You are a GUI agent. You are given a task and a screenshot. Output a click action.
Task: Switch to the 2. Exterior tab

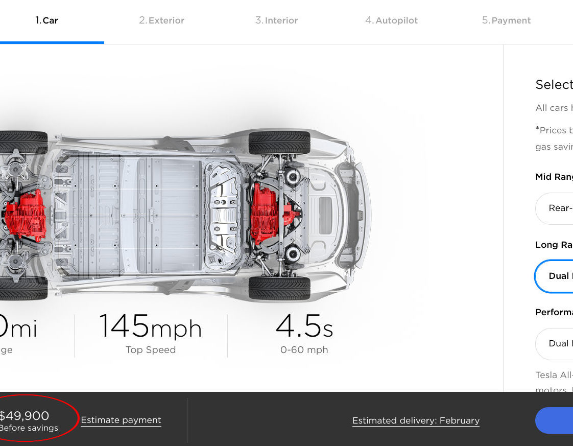161,20
